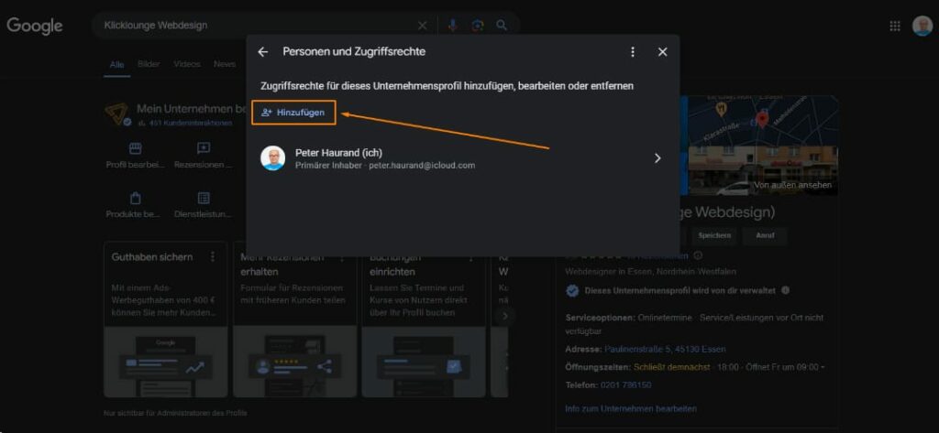Open the Mehr Rezensionen erhalten card

click(x=294, y=319)
